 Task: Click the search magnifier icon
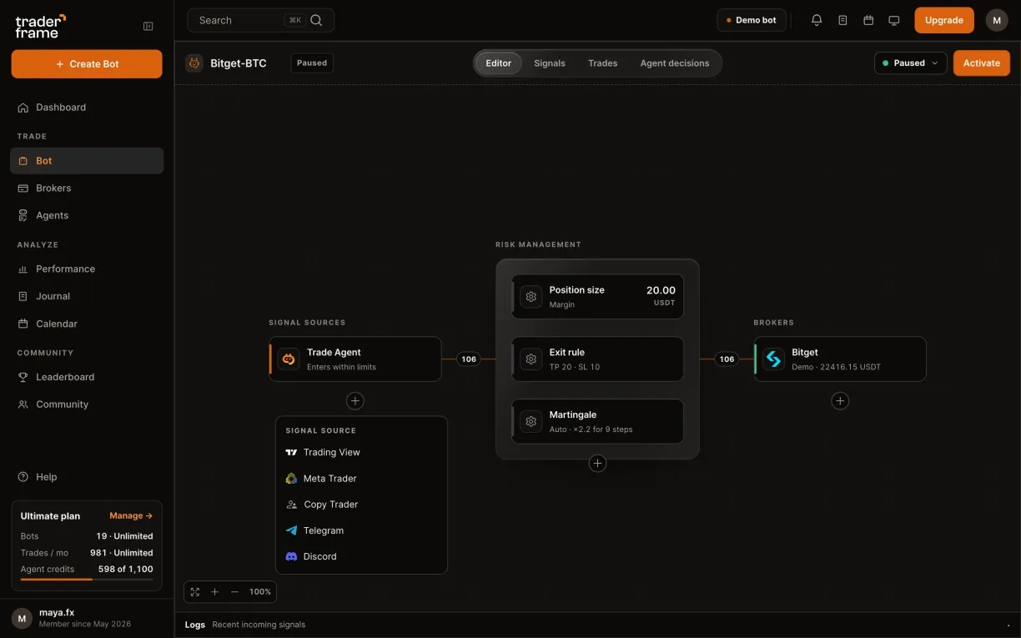click(x=316, y=20)
